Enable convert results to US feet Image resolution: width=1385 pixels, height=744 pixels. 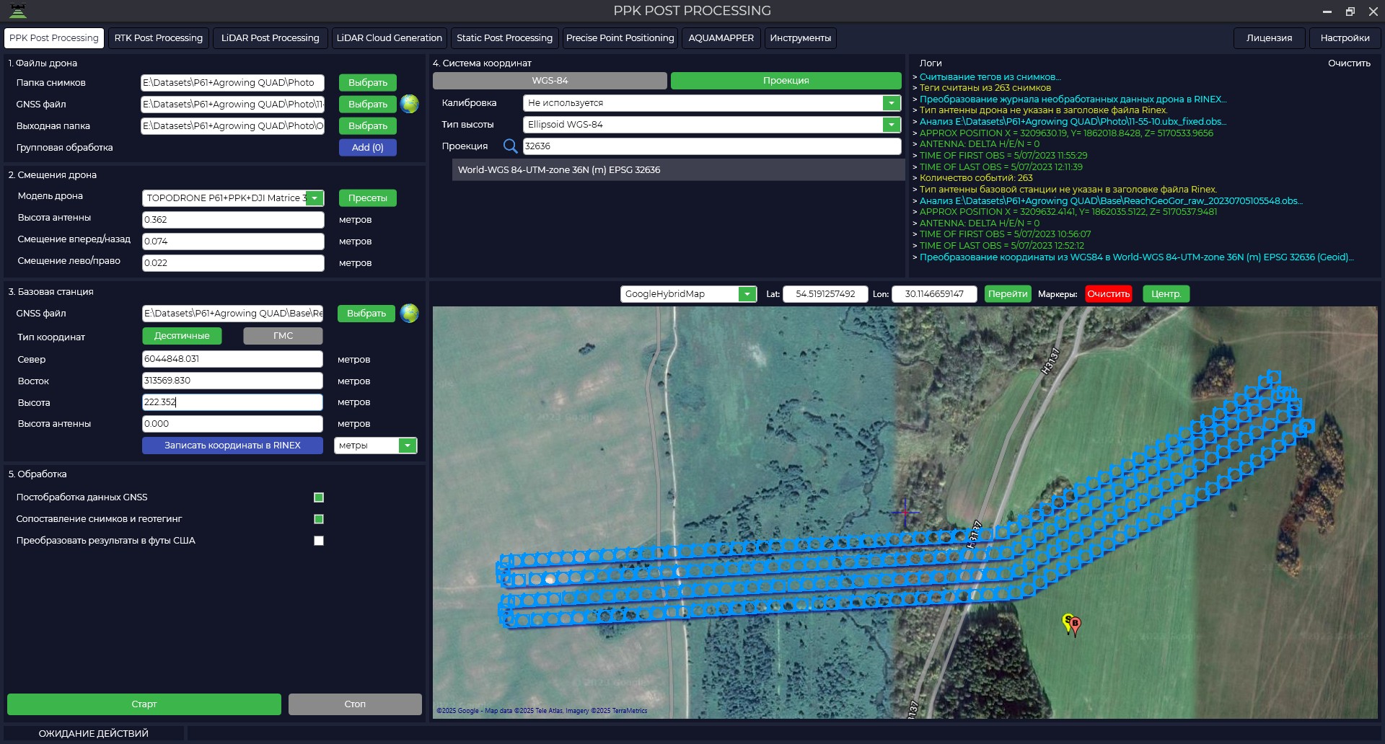point(319,541)
